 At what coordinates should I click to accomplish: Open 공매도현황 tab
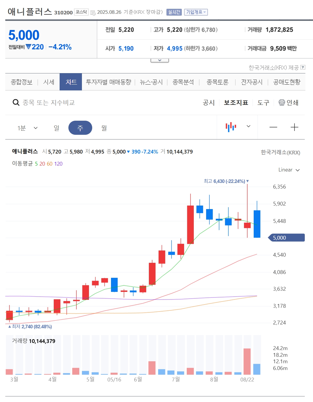[287, 82]
